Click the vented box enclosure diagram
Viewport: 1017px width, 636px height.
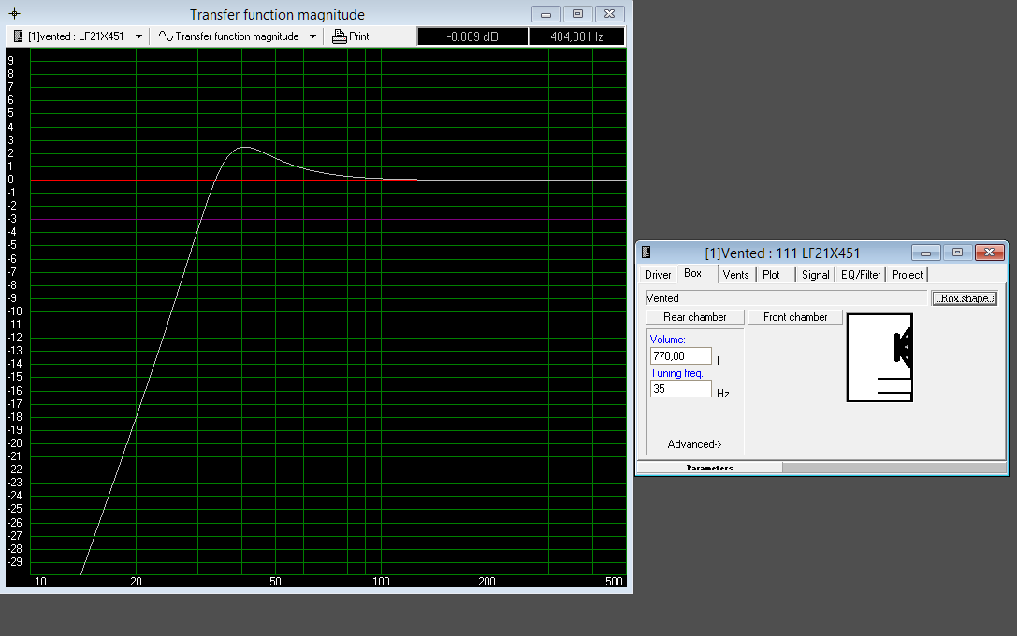[x=879, y=358]
